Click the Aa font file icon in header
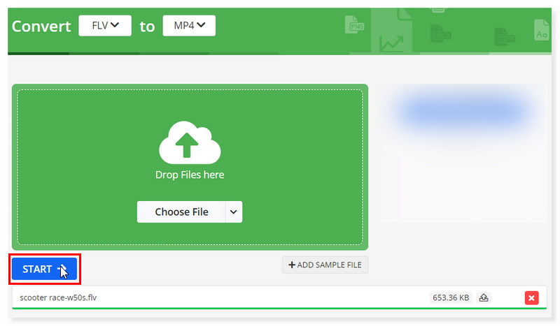The image size is (560, 326). coord(542,31)
